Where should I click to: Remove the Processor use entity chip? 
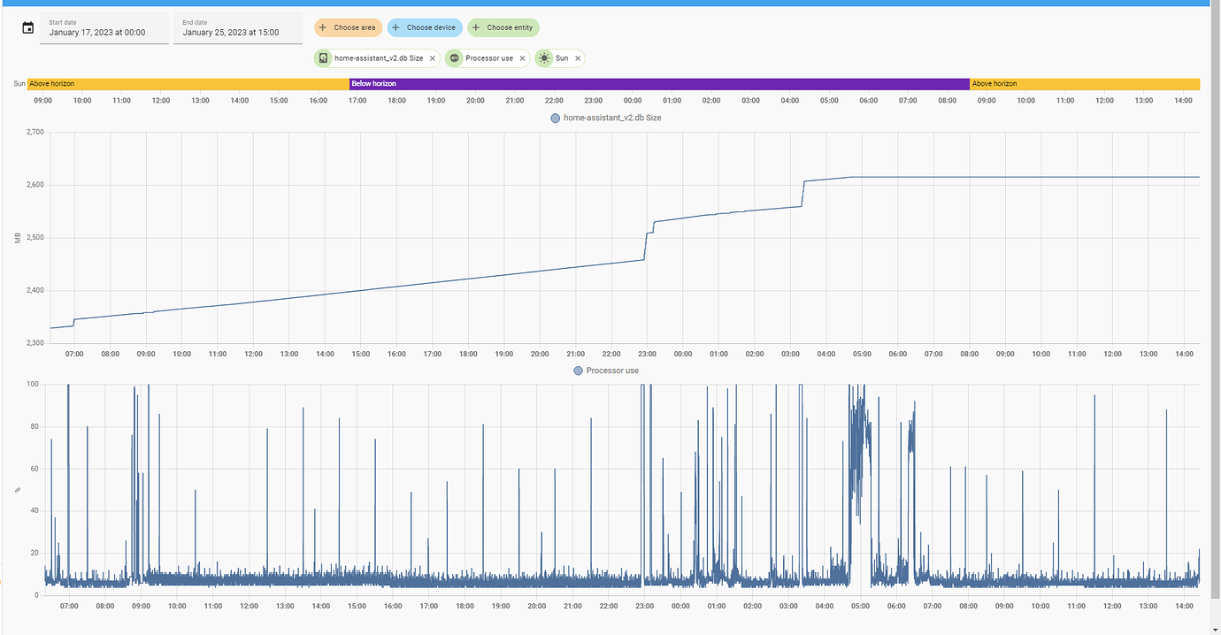click(522, 57)
